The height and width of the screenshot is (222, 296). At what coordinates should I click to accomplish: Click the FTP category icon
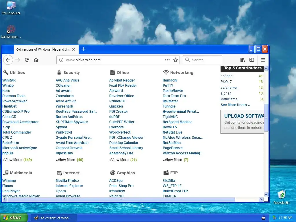(x=166, y=172)
